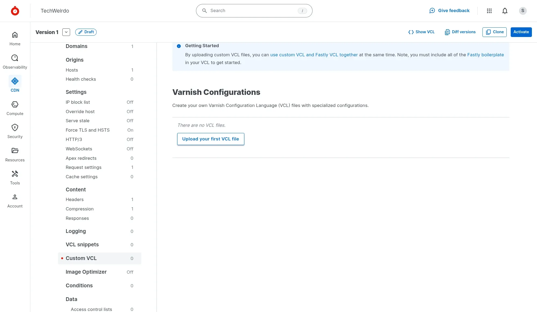Select the Data section heading

(x=71, y=299)
